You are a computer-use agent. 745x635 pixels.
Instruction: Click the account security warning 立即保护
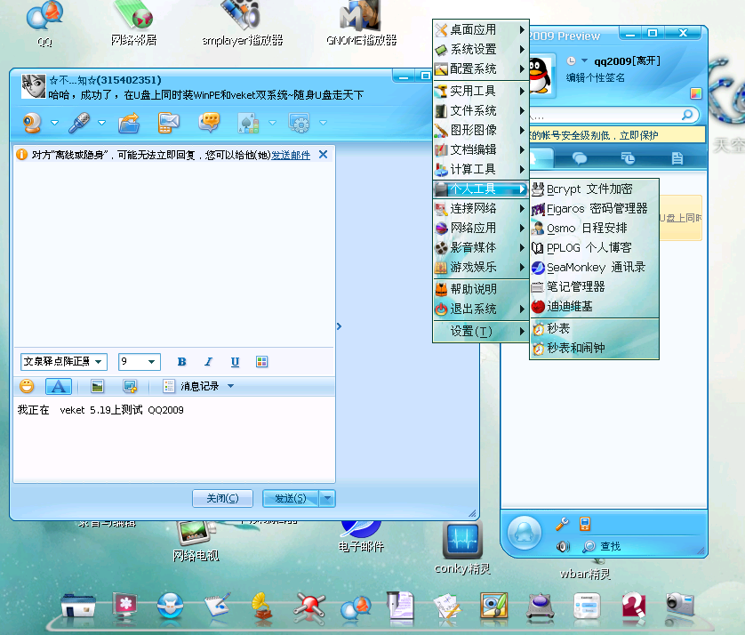(x=638, y=135)
